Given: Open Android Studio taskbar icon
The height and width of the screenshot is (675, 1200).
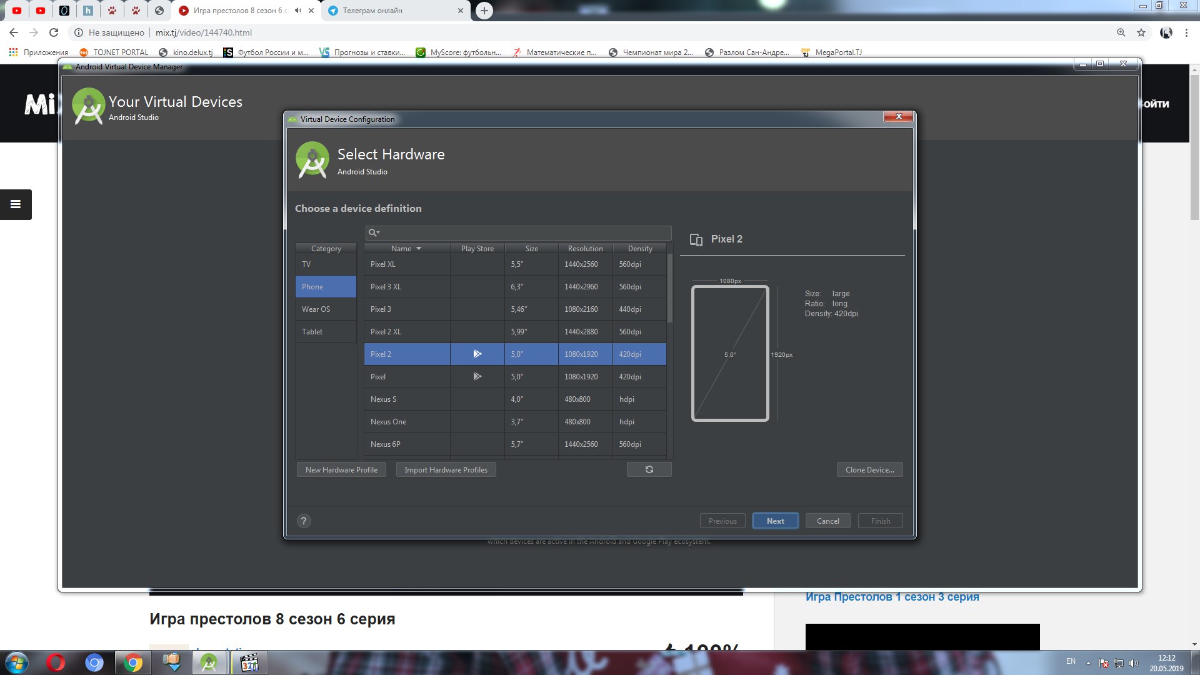Looking at the screenshot, I should coord(209,662).
